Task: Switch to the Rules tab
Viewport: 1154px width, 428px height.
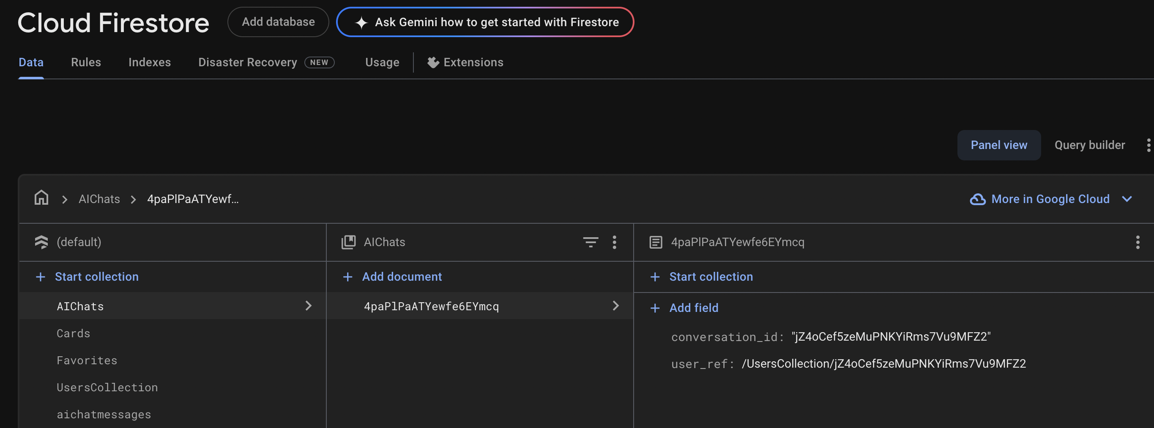Action: [x=86, y=62]
